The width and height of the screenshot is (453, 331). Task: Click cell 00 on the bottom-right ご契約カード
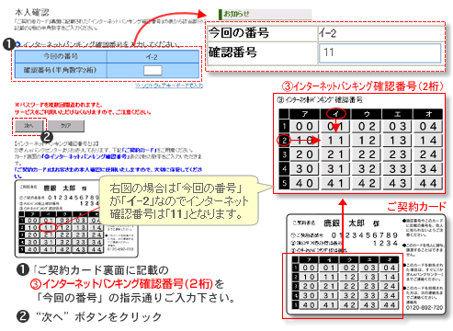[309, 268]
